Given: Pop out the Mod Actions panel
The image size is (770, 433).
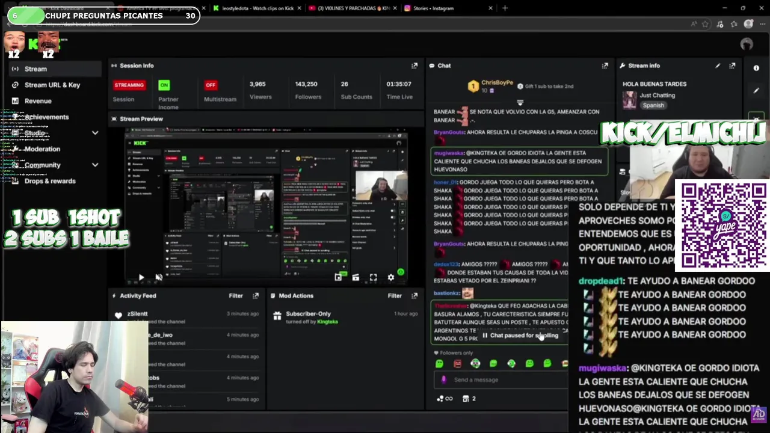Looking at the screenshot, I should [414, 296].
